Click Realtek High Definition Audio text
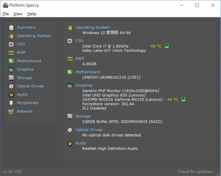The height and width of the screenshot is (176, 221). 110,148
